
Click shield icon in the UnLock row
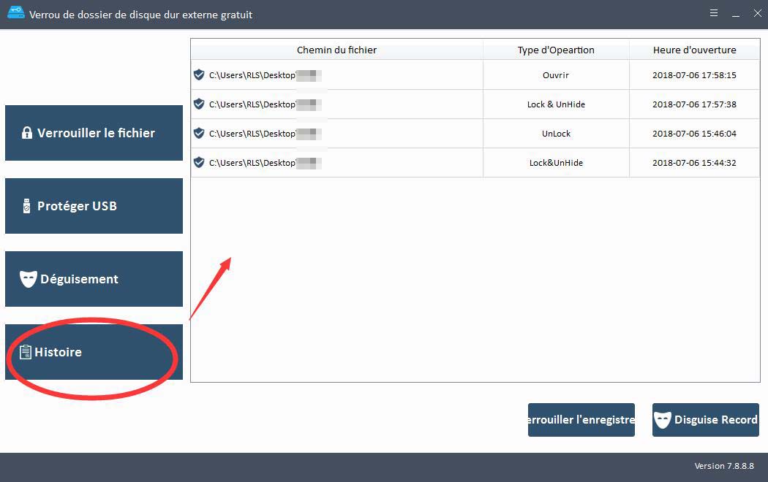(199, 134)
